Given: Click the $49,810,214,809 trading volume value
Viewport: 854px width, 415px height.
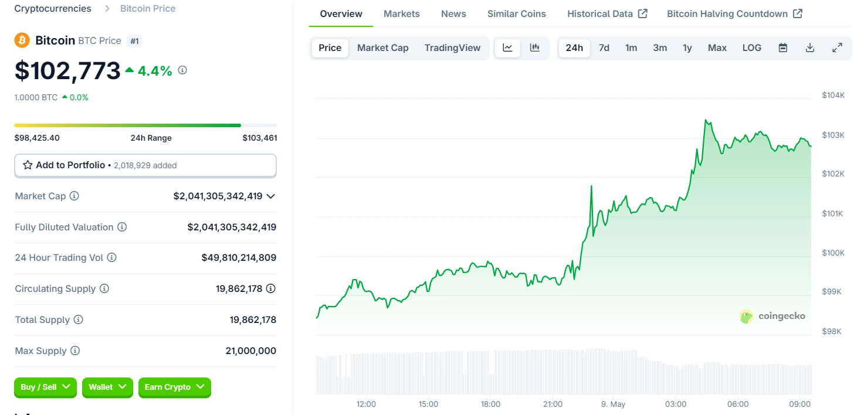Looking at the screenshot, I should click(x=239, y=257).
